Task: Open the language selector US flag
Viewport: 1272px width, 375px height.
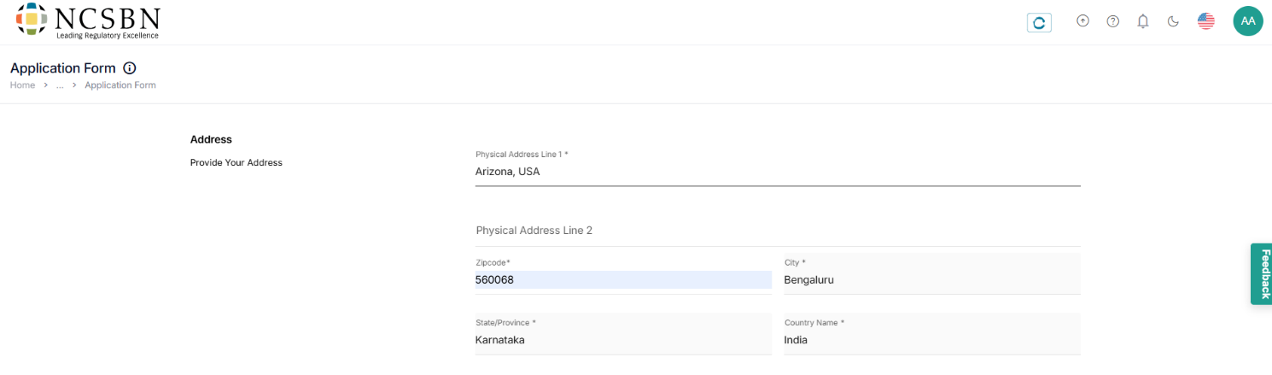Action: coord(1205,21)
